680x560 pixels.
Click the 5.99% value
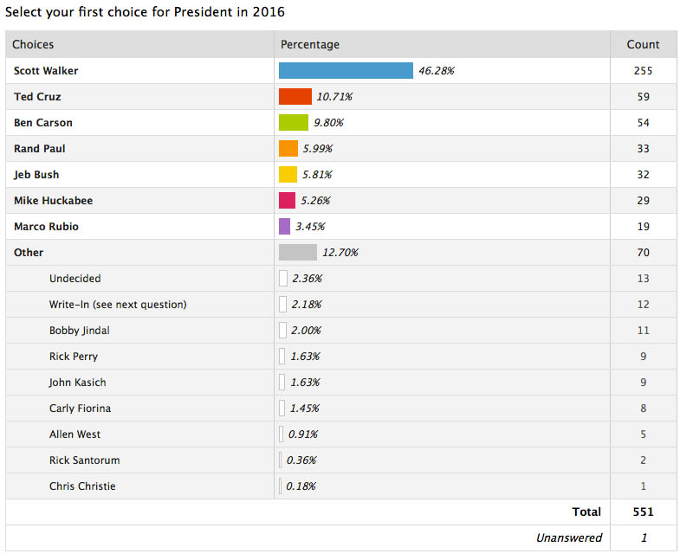[318, 149]
